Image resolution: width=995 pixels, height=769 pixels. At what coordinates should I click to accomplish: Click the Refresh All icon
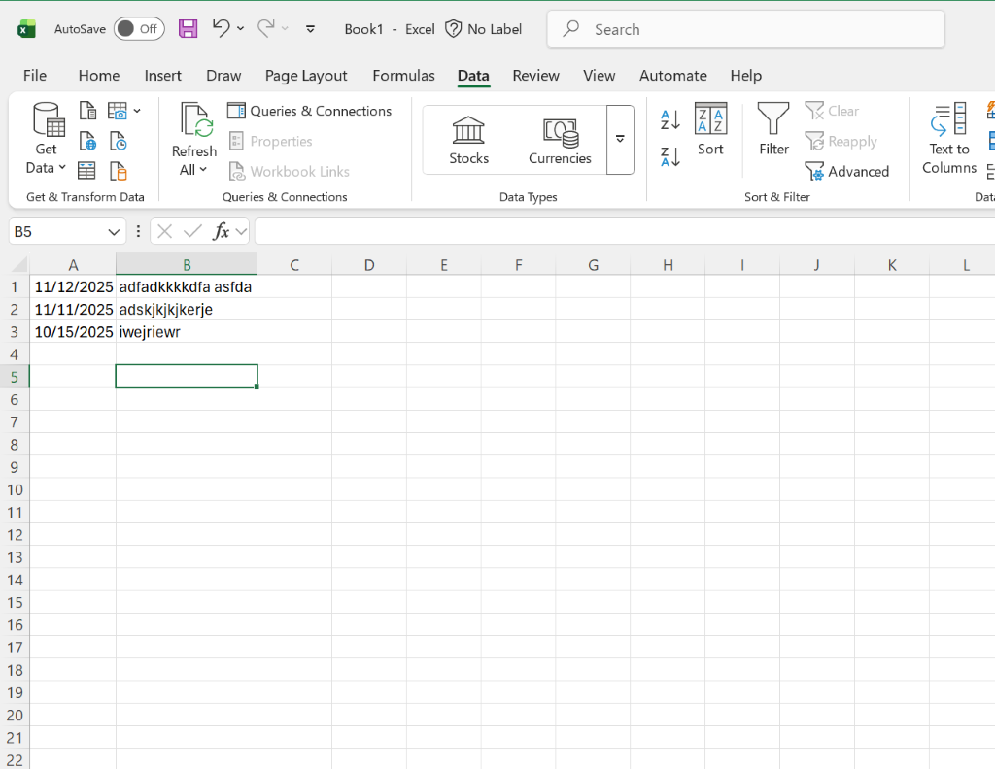click(194, 119)
